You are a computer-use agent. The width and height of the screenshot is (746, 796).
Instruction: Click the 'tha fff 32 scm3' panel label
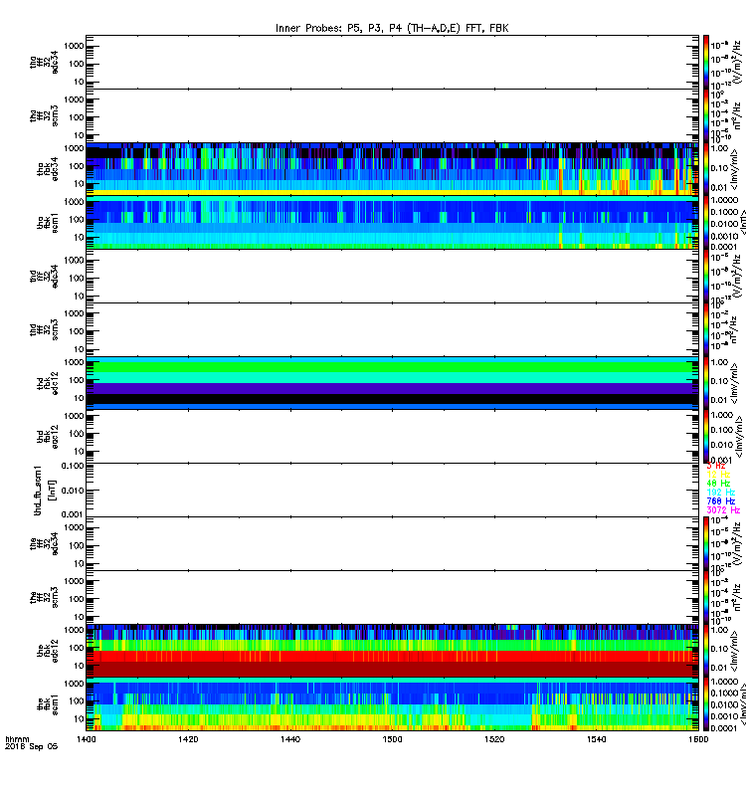44,115
